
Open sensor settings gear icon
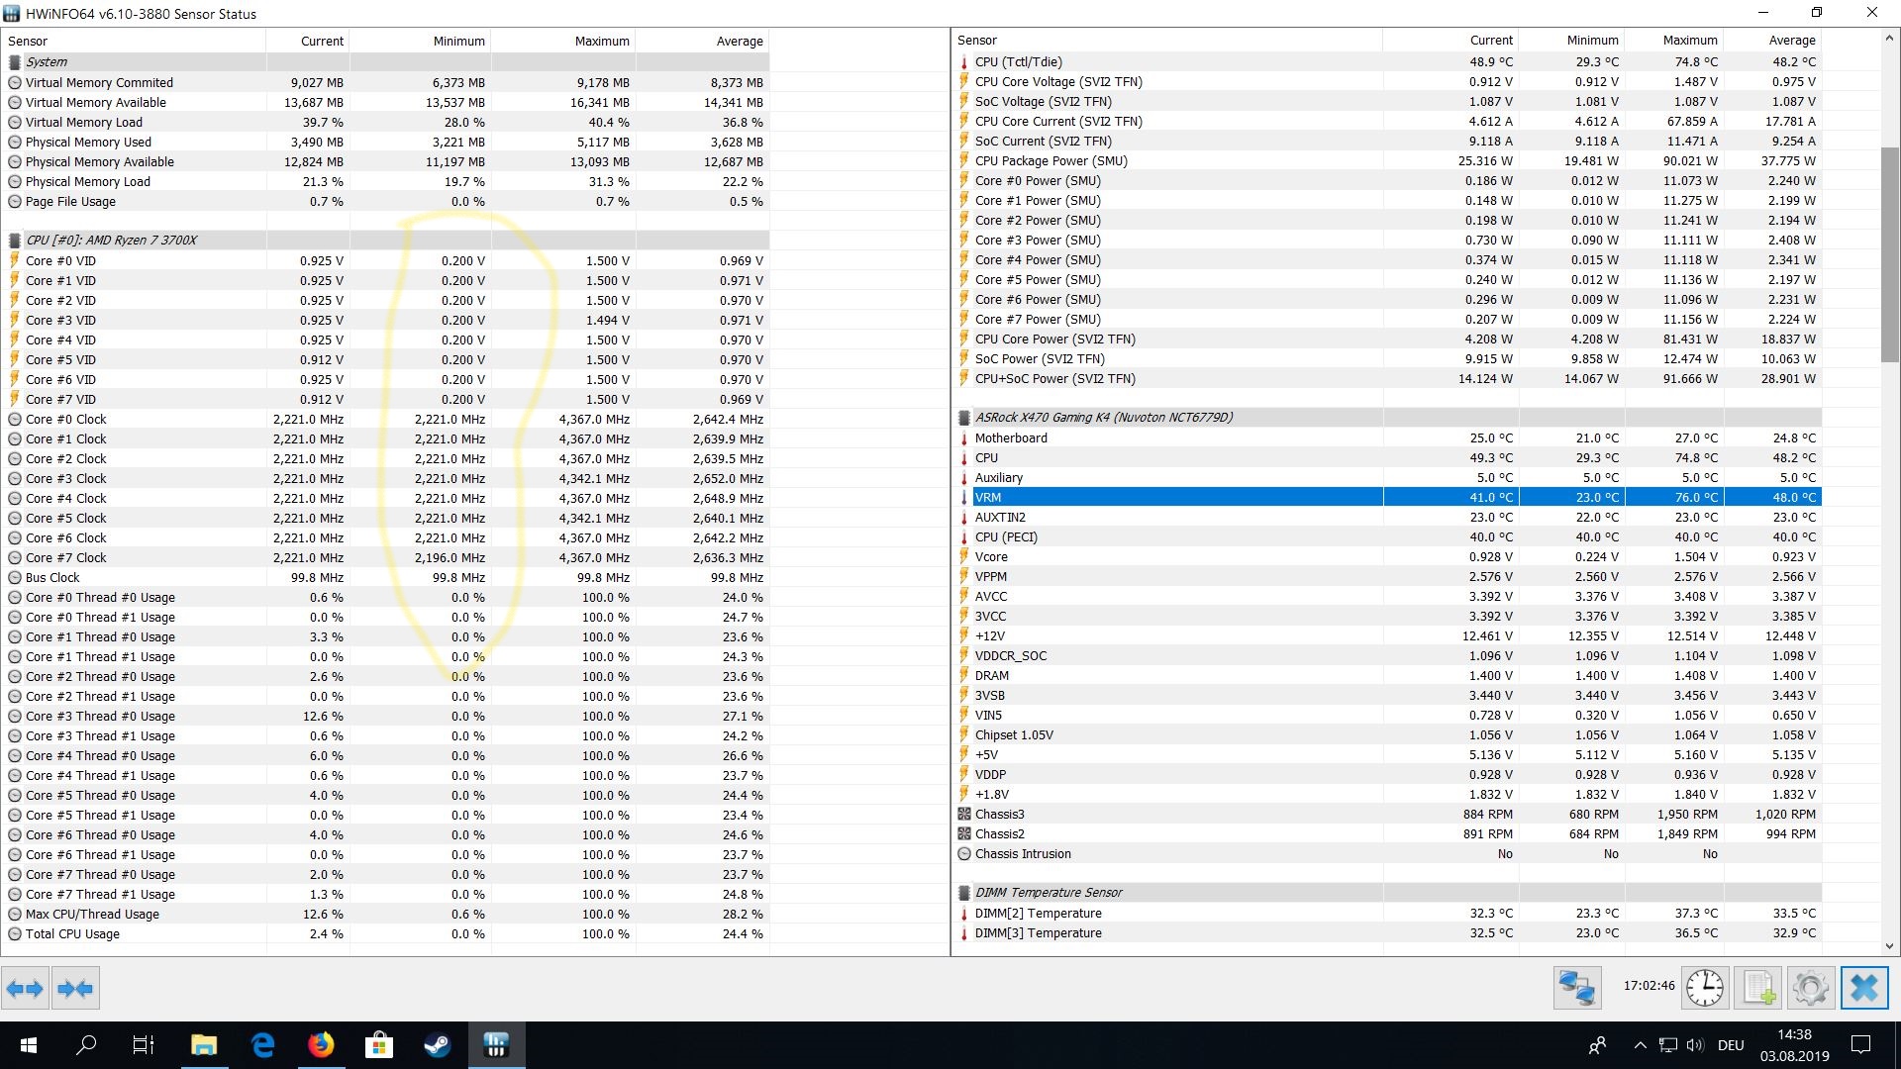pos(1810,988)
